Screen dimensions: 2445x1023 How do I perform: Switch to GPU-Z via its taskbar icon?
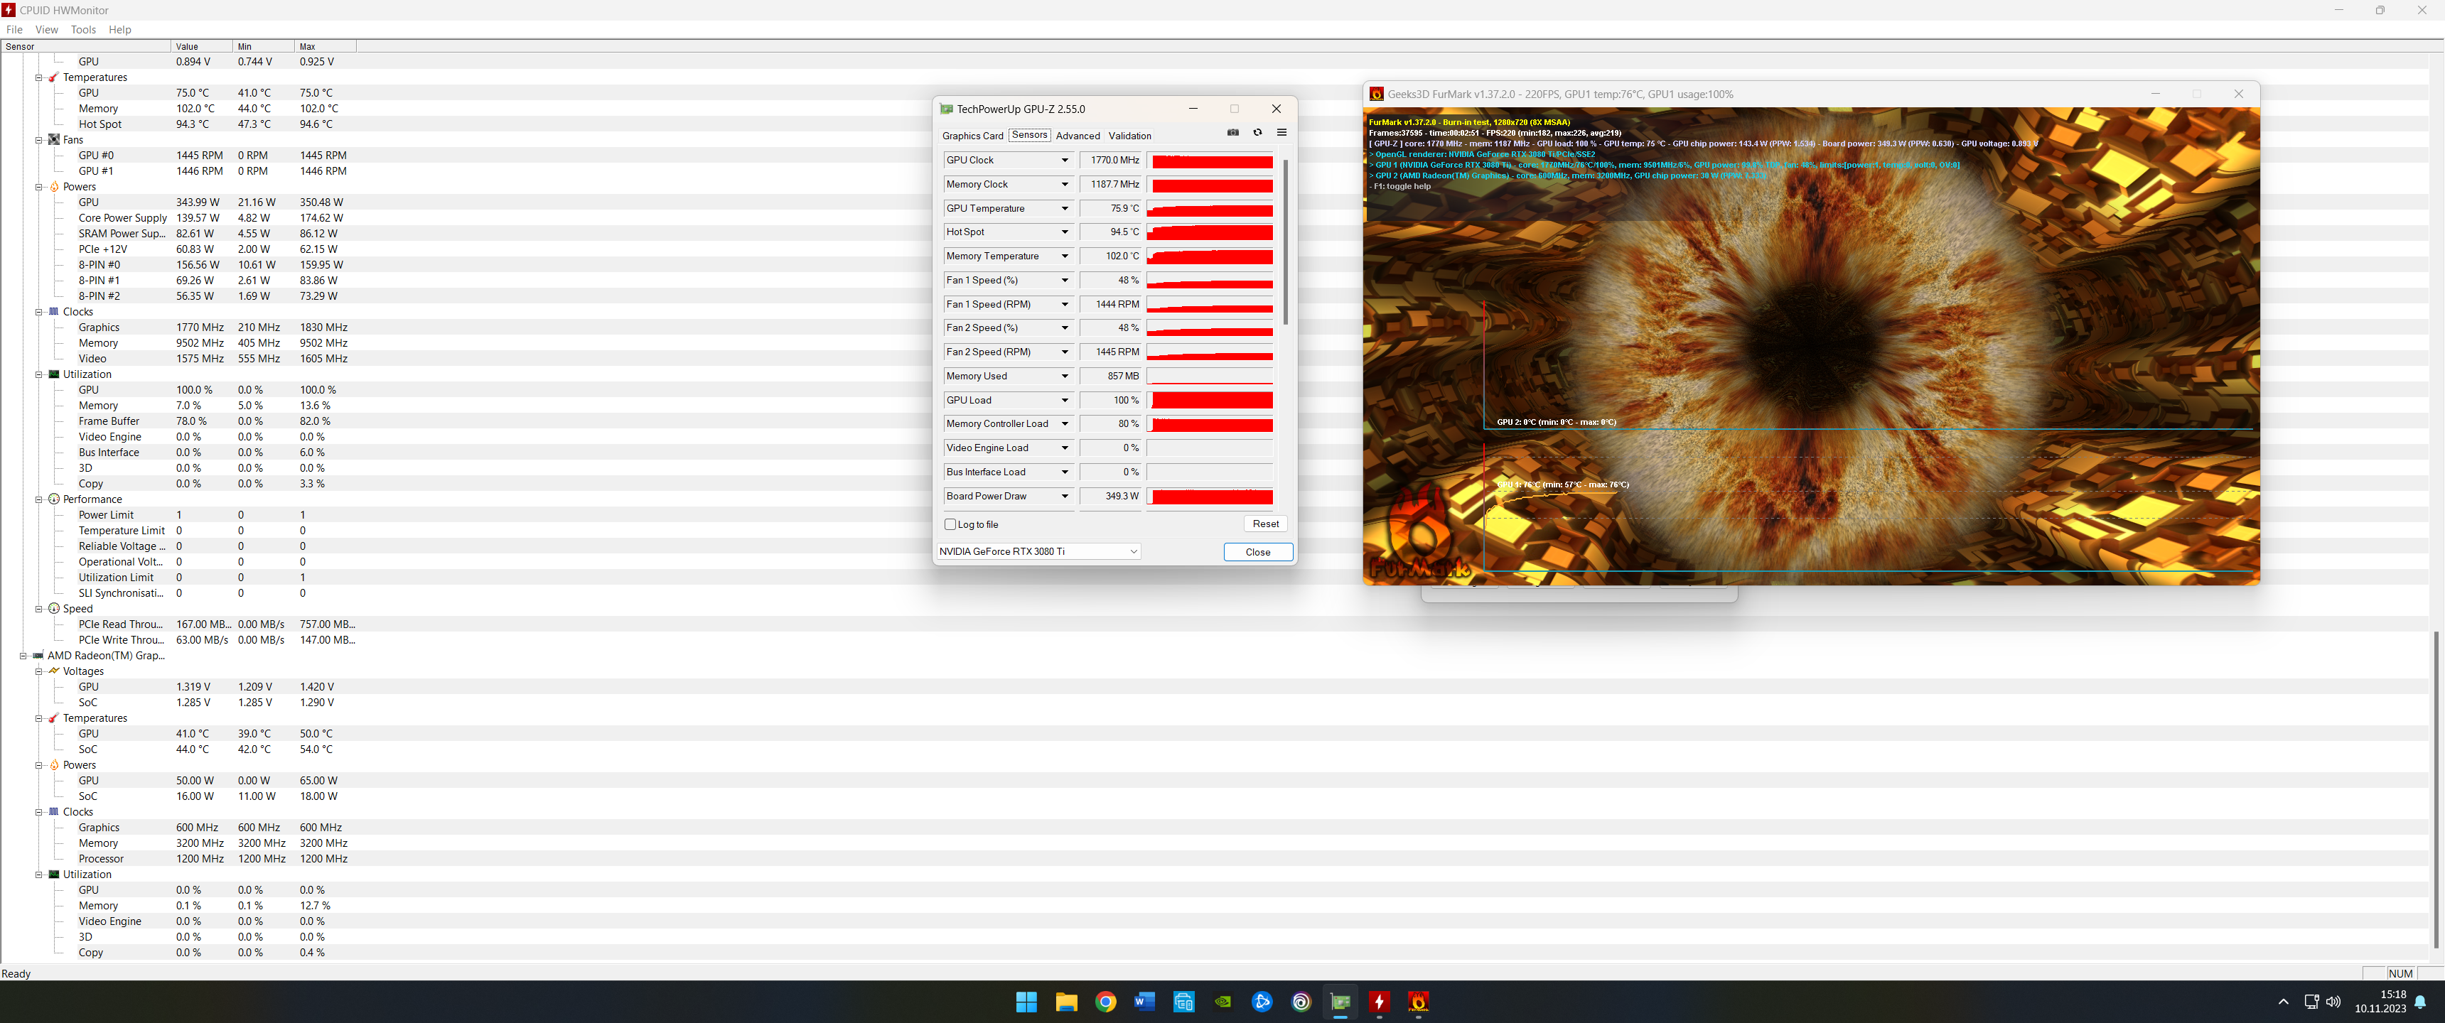(x=1340, y=1001)
